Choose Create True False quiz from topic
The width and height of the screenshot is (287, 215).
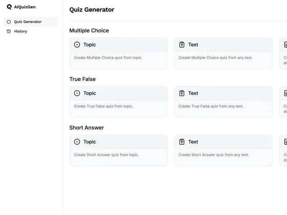118,102
